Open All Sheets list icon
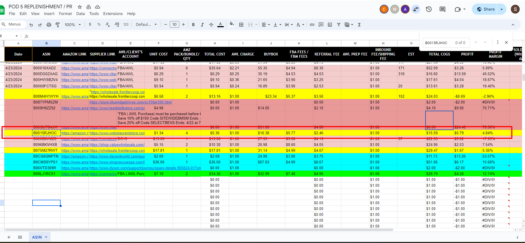Image resolution: width=525 pixels, height=243 pixels. [20, 237]
